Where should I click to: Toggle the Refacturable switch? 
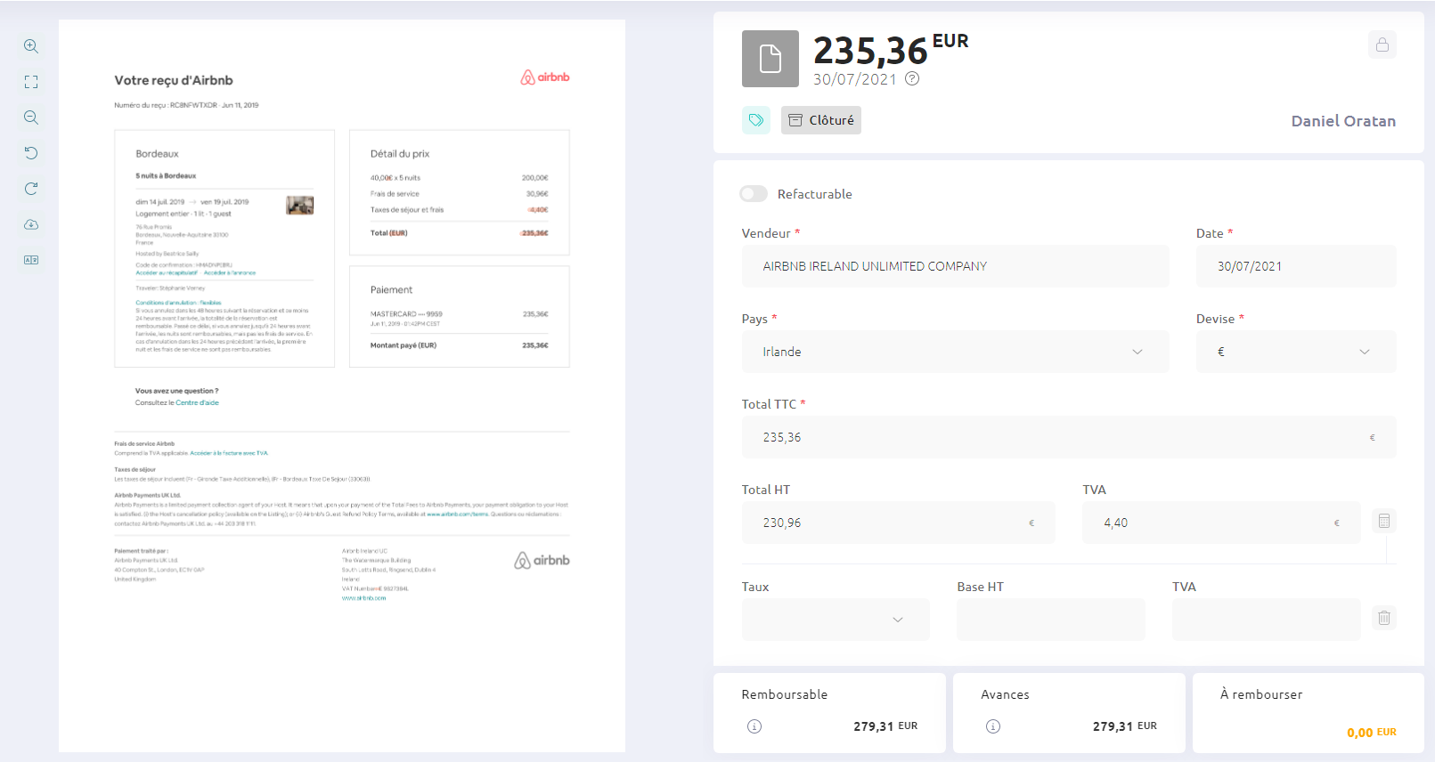point(754,194)
